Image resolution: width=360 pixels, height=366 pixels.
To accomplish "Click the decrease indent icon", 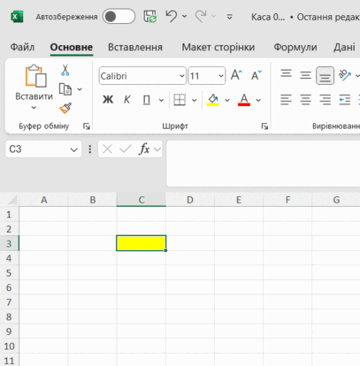I will (x=345, y=100).
